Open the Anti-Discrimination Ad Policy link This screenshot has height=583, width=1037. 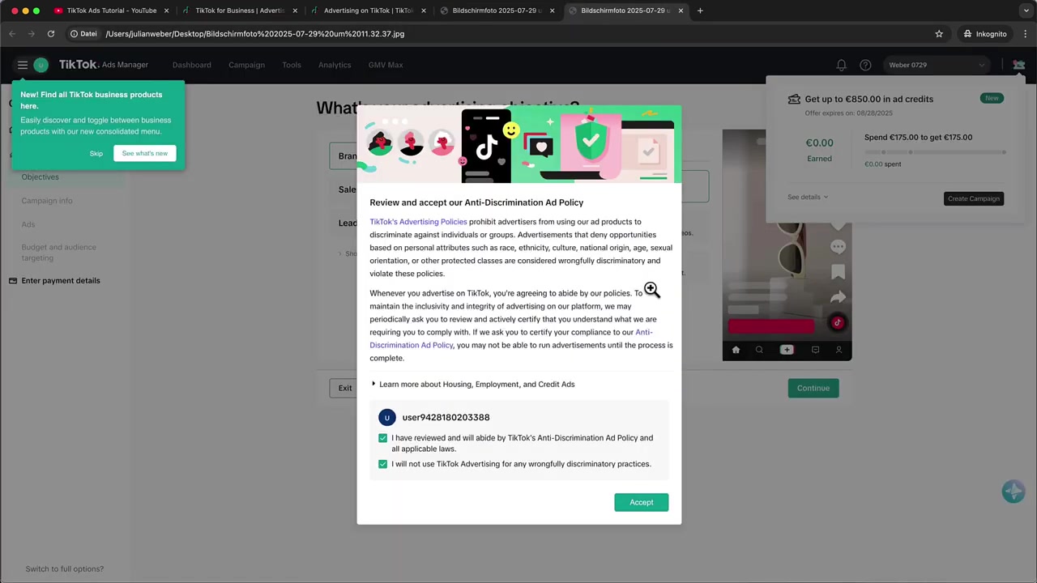click(510, 338)
